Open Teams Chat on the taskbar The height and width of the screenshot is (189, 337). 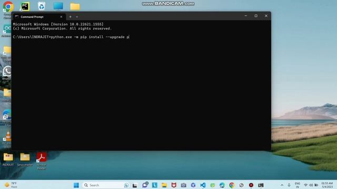click(x=145, y=185)
